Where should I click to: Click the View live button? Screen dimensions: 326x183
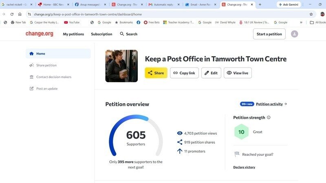pyautogui.click(x=238, y=73)
